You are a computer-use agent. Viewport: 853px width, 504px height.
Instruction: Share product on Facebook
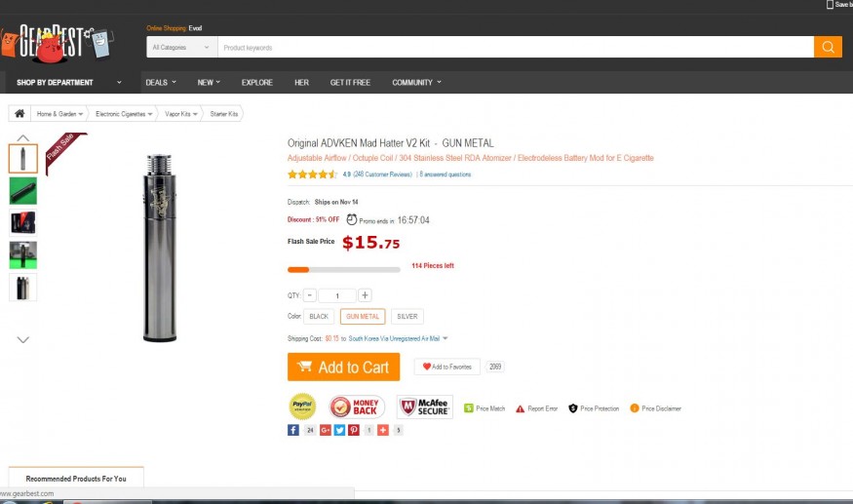coord(293,430)
